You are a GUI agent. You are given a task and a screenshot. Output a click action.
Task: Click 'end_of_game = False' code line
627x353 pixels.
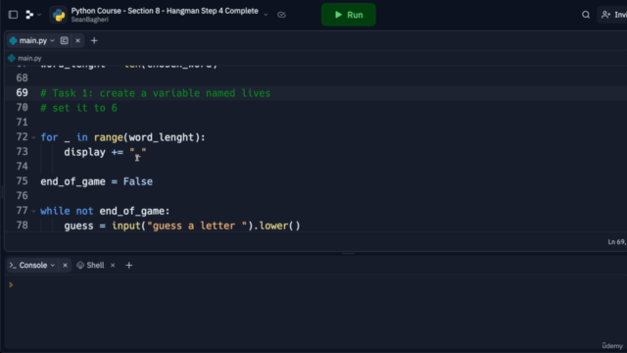click(96, 181)
